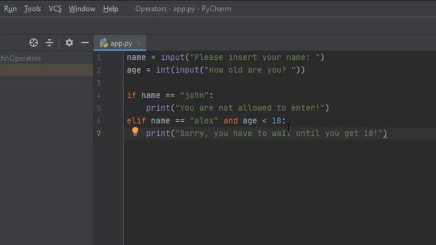The width and height of the screenshot is (436, 245).
Task: Switch to the app.py editor tab
Action: click(x=120, y=44)
